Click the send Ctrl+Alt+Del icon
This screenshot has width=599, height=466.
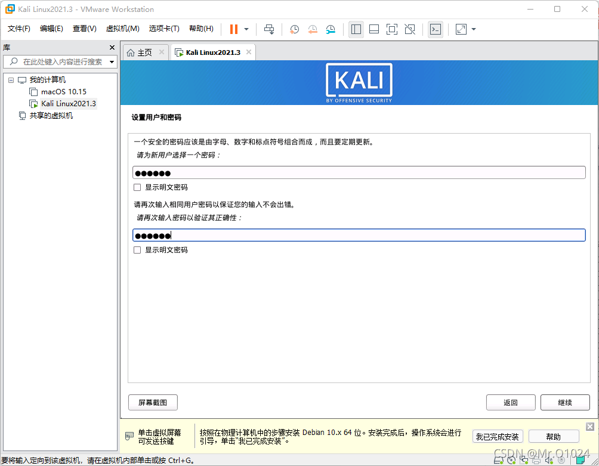click(x=269, y=29)
